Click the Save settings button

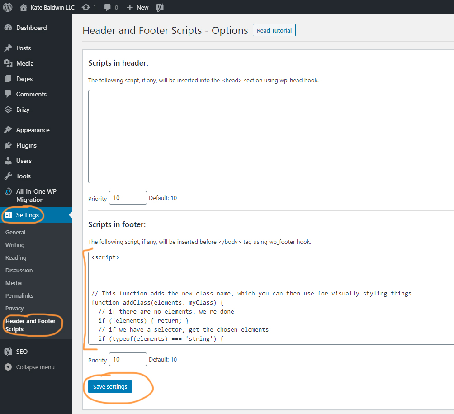[x=110, y=386]
